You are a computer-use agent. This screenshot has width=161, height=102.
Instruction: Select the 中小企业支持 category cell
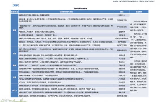pyautogui.click(x=122, y=27)
